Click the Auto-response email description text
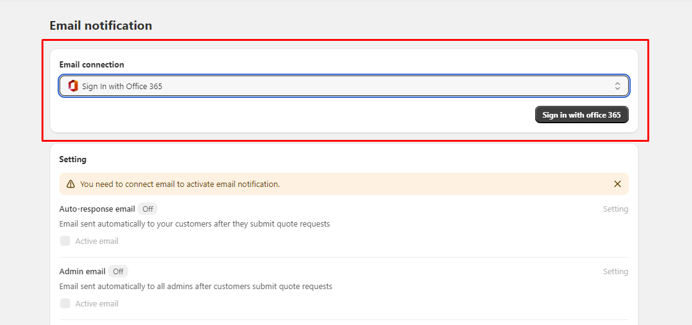This screenshot has width=692, height=325. [x=194, y=223]
